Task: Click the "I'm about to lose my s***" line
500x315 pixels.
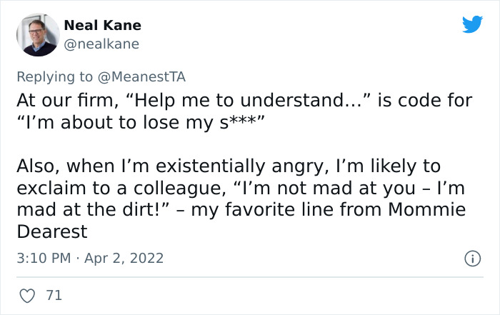Action: point(141,122)
